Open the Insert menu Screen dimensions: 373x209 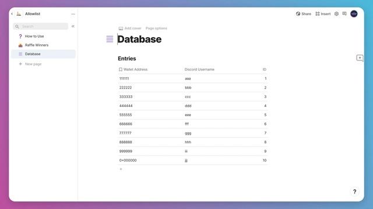(323, 14)
